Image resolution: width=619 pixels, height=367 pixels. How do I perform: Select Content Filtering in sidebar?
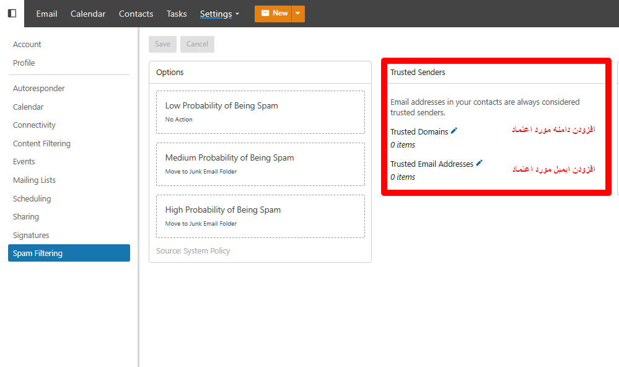pos(42,144)
